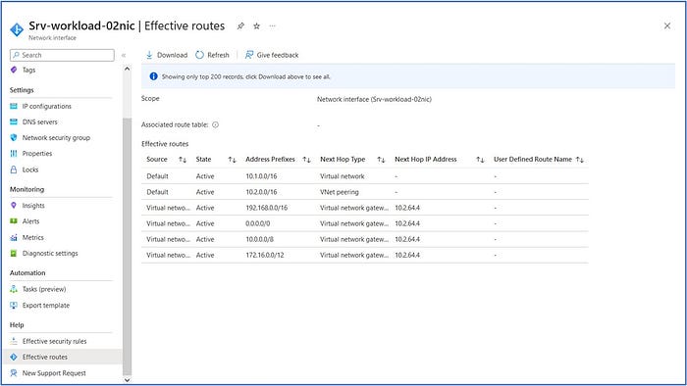Screen dimensions: 687x386
Task: Select the 192.168.0.0/16 route row
Action: pyautogui.click(x=364, y=208)
